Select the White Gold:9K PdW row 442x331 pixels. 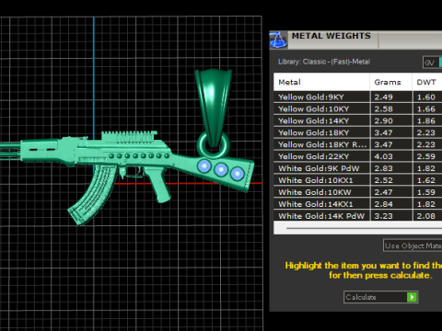pyautogui.click(x=358, y=168)
